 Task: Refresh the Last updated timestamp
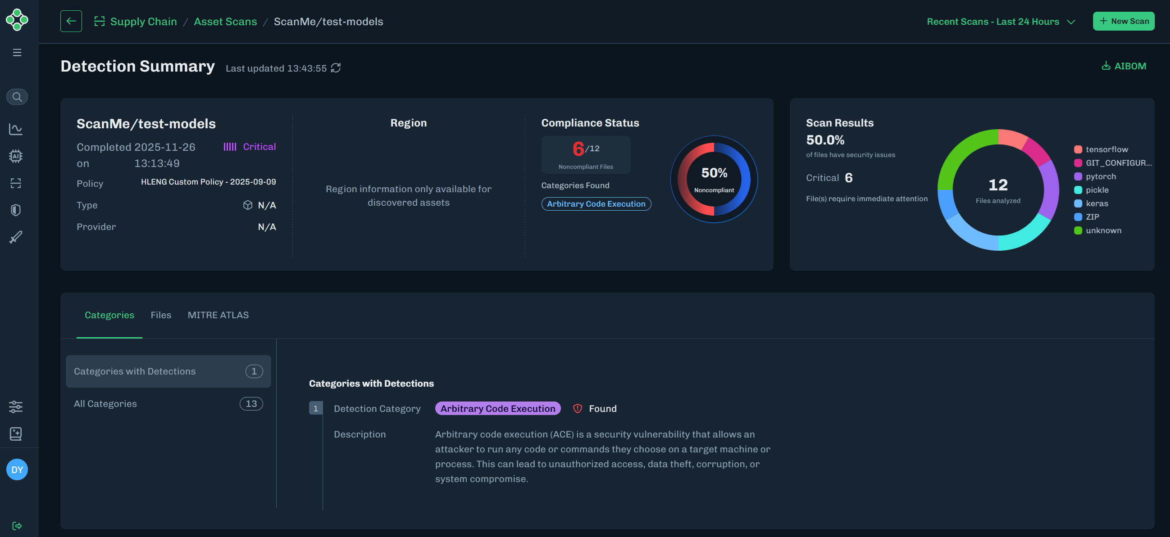[336, 68]
